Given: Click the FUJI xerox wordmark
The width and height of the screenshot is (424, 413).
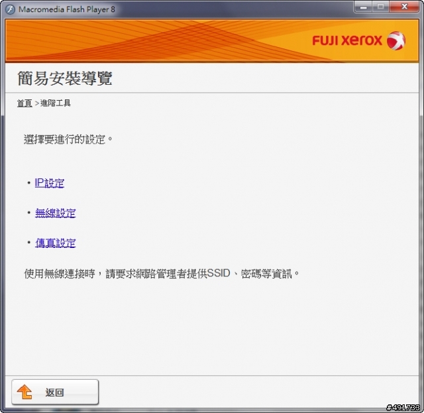Looking at the screenshot, I should pyautogui.click(x=347, y=40).
